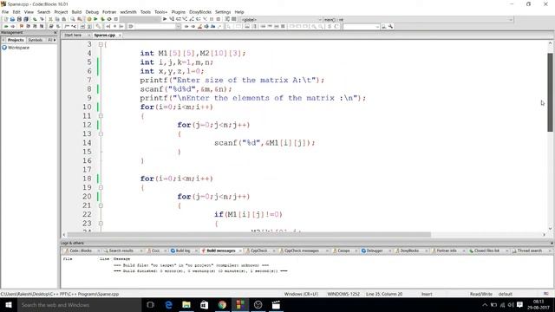Collapse the code fold at line 19

101,187
